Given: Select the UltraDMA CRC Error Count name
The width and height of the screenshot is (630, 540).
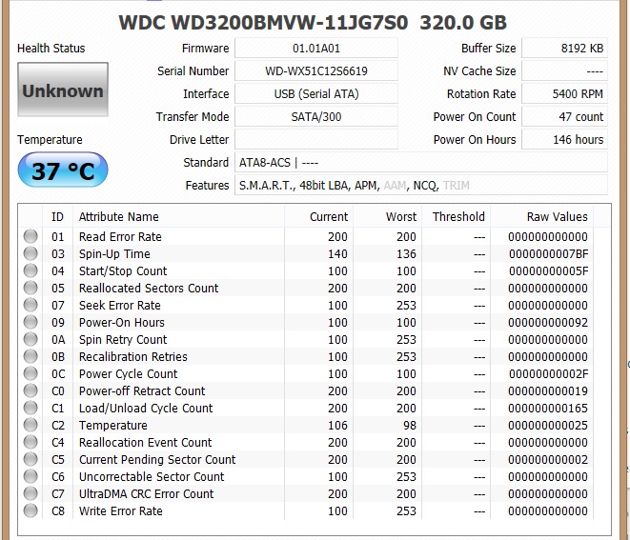Looking at the screenshot, I should (x=146, y=494).
